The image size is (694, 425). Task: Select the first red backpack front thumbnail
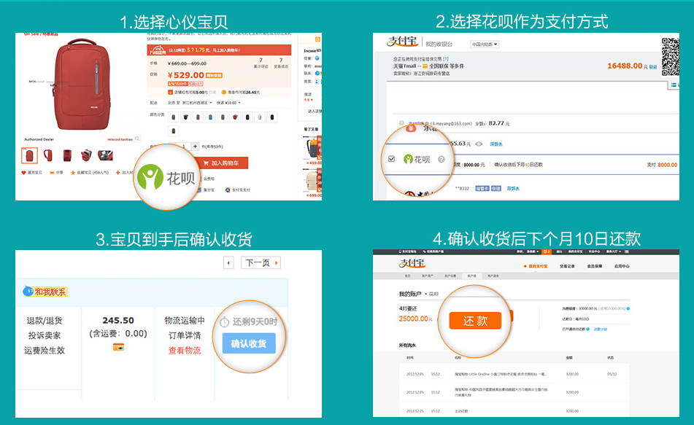(x=30, y=156)
